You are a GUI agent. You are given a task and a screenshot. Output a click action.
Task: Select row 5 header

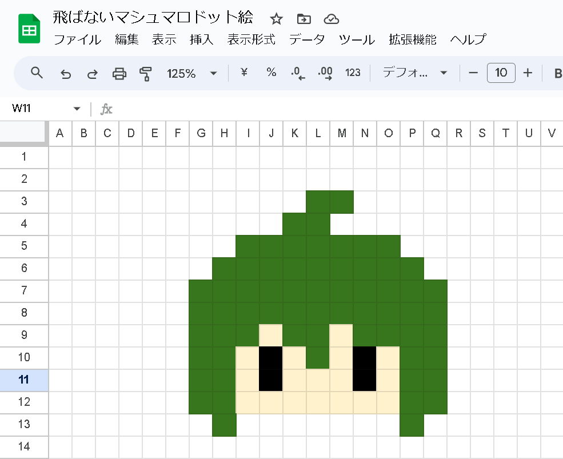coord(24,246)
